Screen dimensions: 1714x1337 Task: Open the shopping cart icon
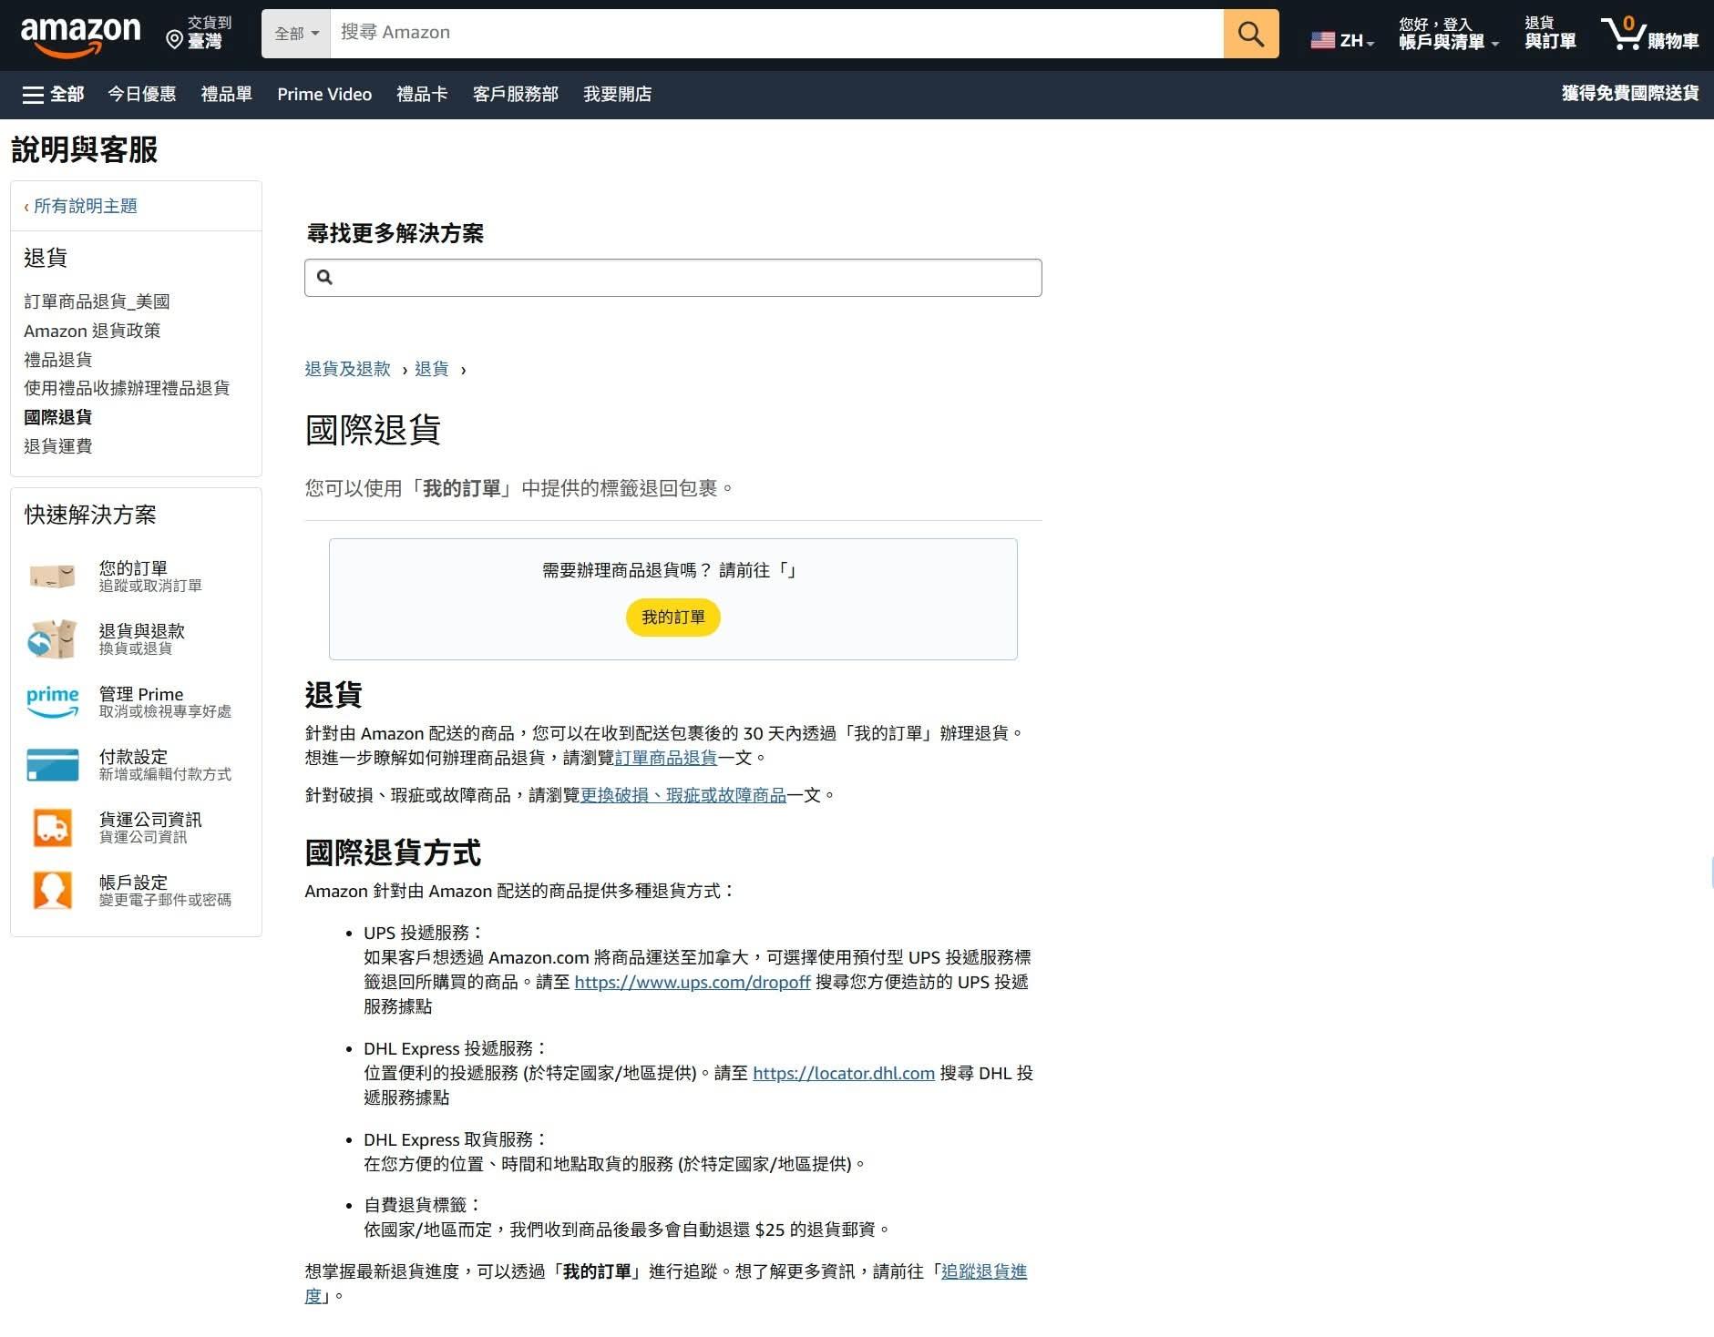[1622, 33]
